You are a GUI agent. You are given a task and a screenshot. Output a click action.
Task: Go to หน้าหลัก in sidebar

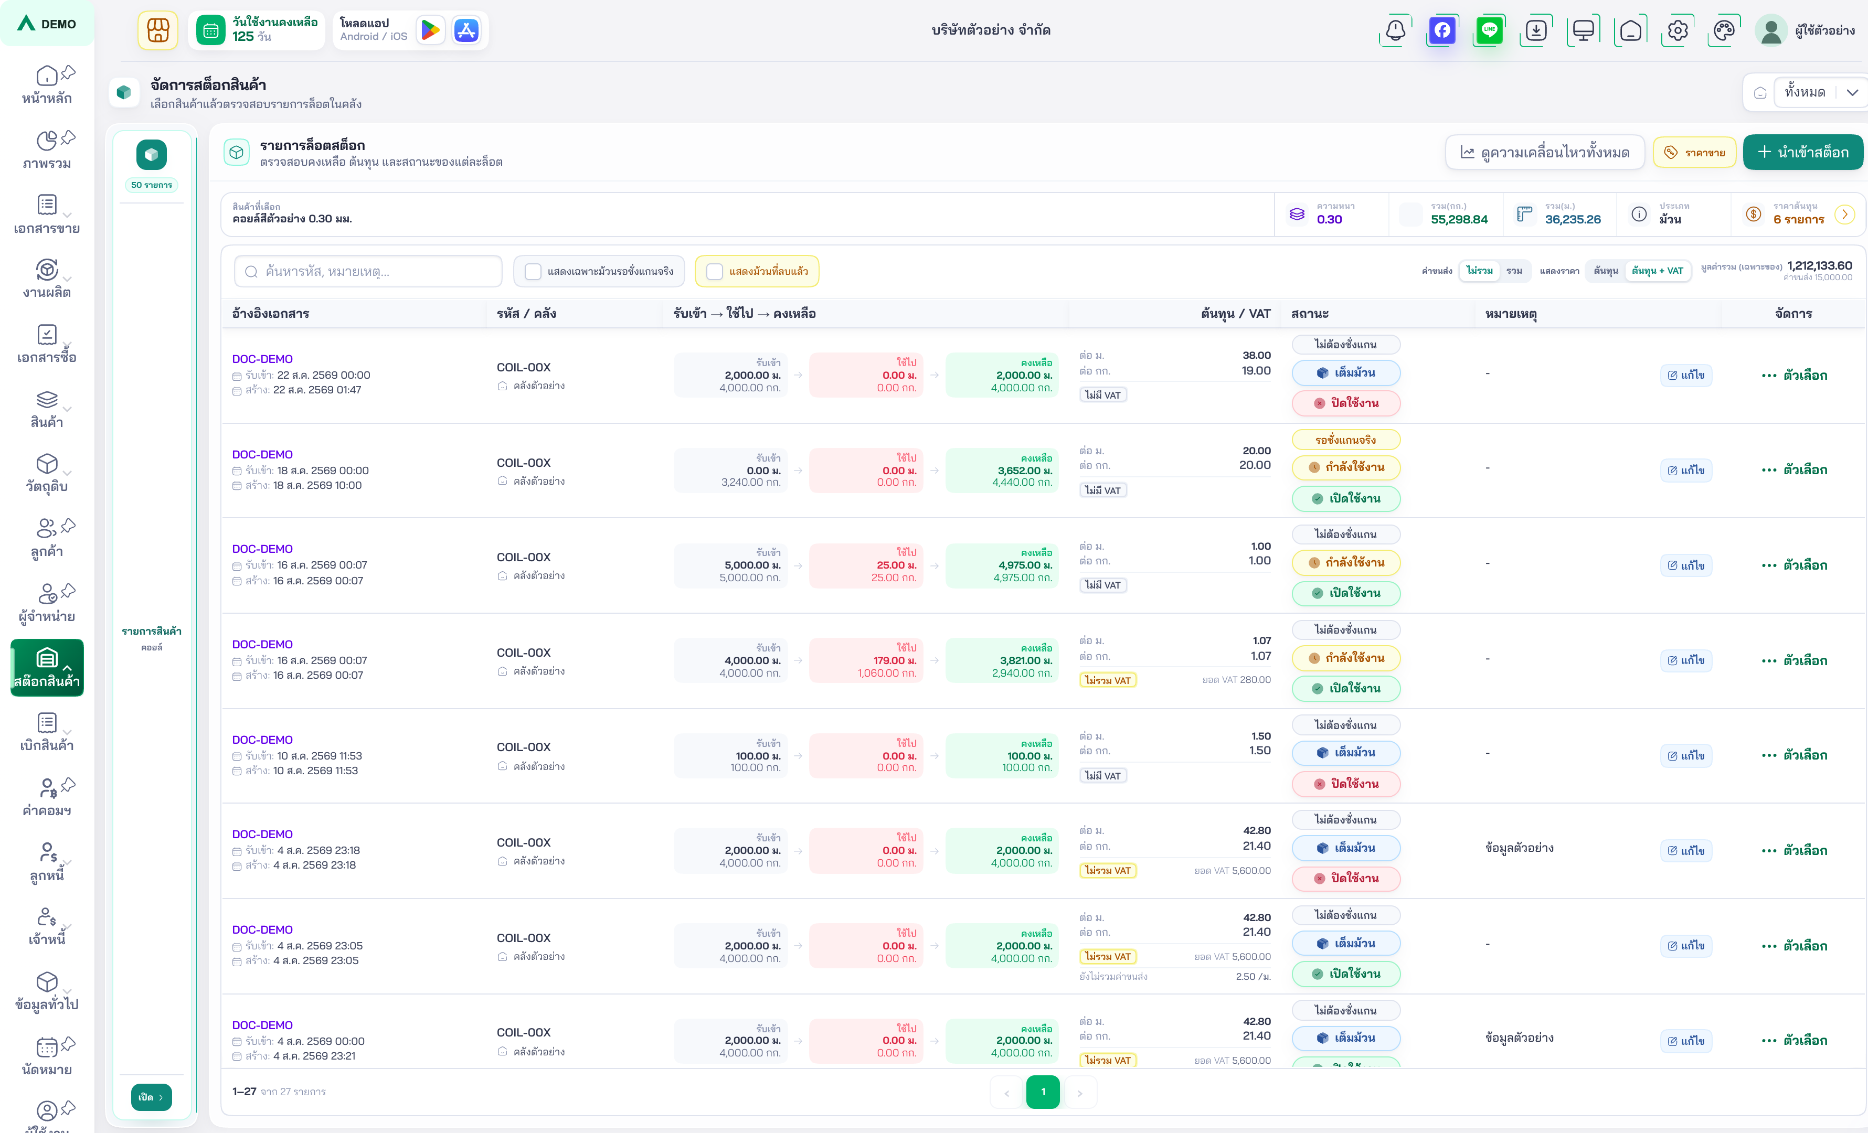47,85
